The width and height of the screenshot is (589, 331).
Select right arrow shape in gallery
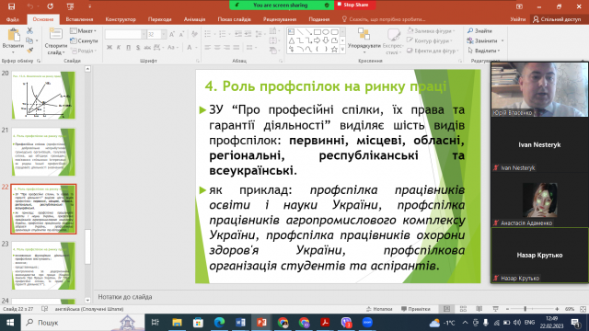318,40
